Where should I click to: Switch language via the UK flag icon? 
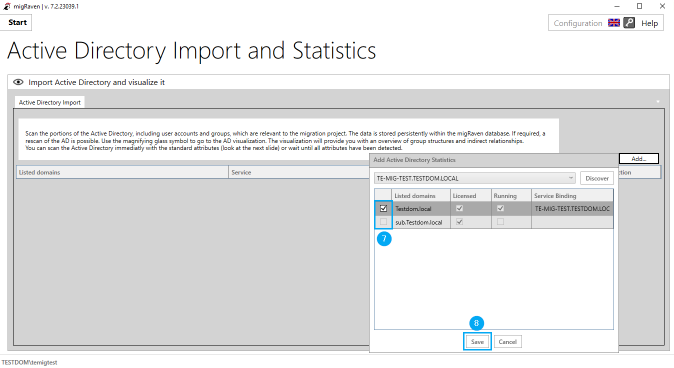point(614,23)
